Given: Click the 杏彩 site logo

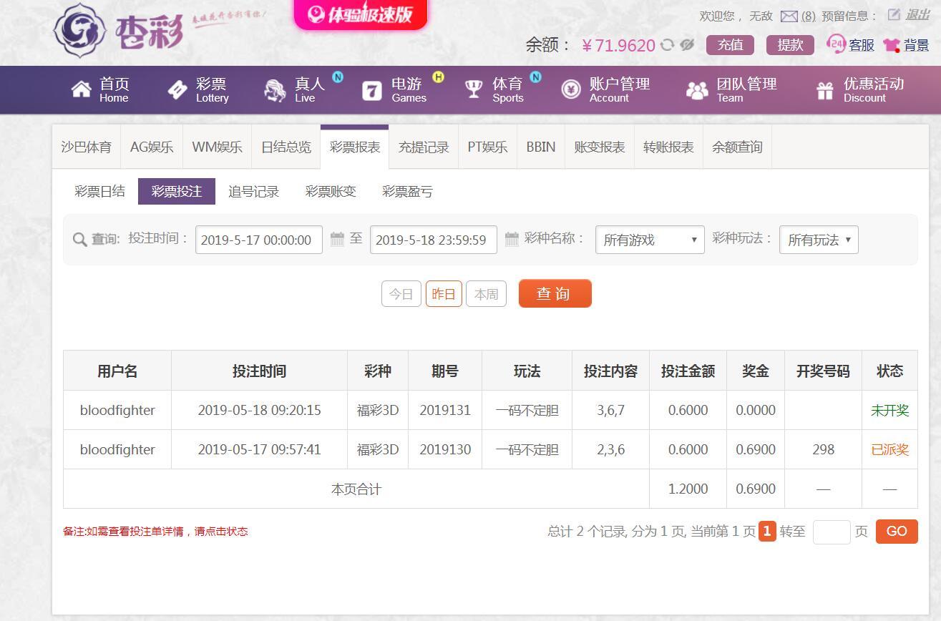Looking at the screenshot, I should point(118,30).
